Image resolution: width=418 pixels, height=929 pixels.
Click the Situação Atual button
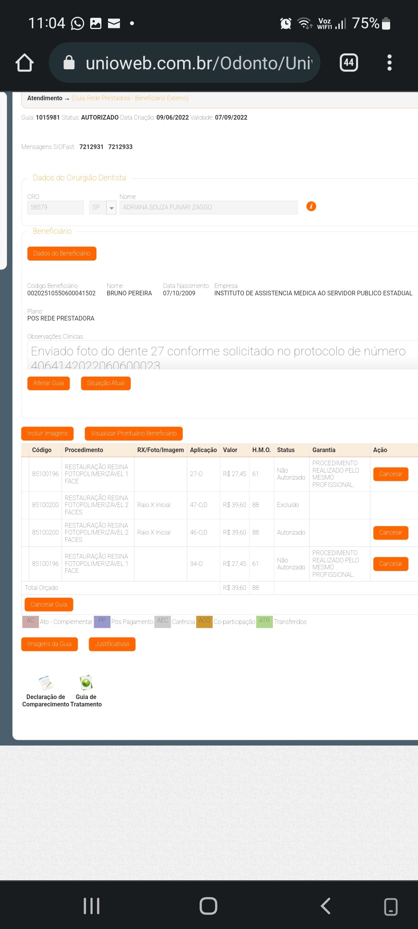point(106,383)
